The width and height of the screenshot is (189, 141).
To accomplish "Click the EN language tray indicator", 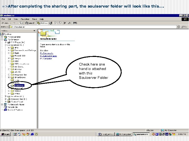I will [167, 134].
